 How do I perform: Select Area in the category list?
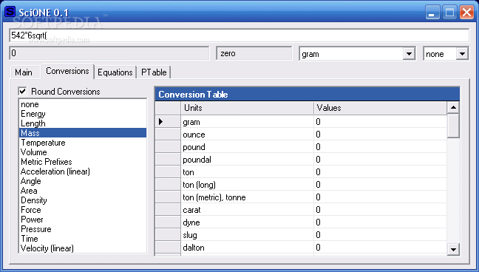83,191
